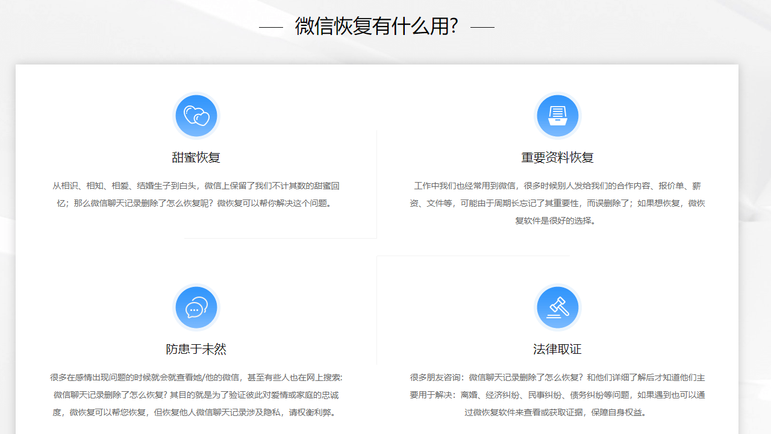Select the 甜蜜恢复 description paragraph
The image size is (771, 434).
[x=196, y=194]
